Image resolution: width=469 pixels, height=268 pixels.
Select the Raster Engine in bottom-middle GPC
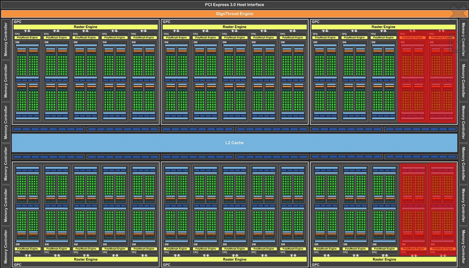234,260
